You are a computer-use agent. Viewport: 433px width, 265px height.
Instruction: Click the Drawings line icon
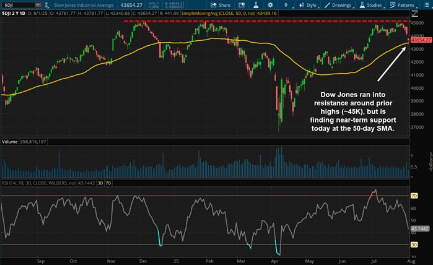(x=328, y=5)
